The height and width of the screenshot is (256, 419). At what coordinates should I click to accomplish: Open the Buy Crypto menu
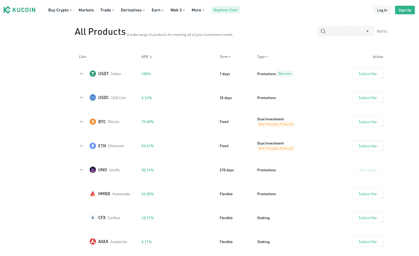[x=60, y=10]
